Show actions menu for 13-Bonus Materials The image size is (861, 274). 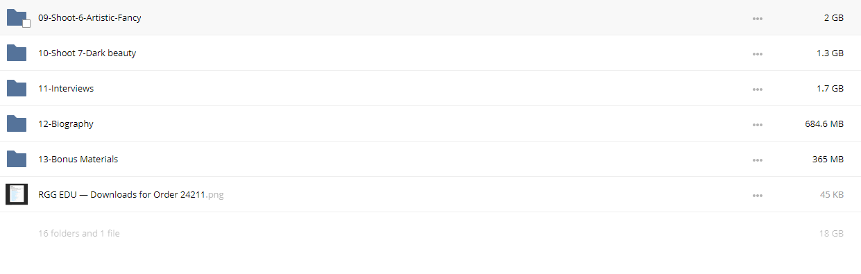coord(758,160)
